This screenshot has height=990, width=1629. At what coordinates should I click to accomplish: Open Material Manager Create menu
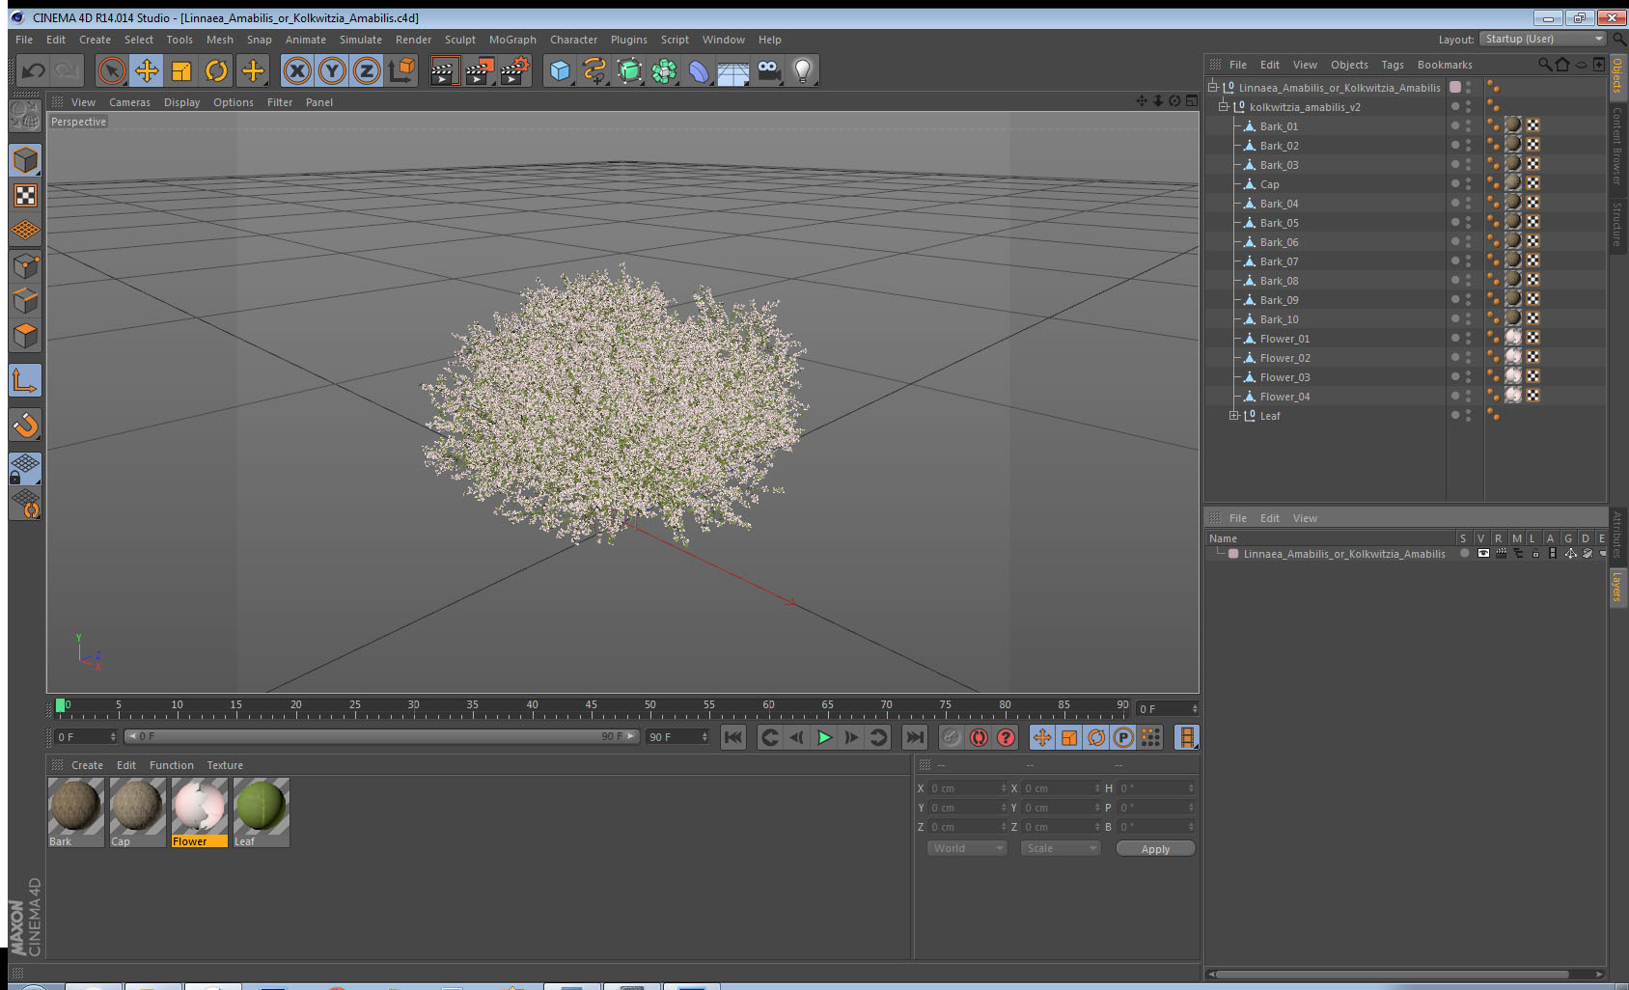click(87, 765)
